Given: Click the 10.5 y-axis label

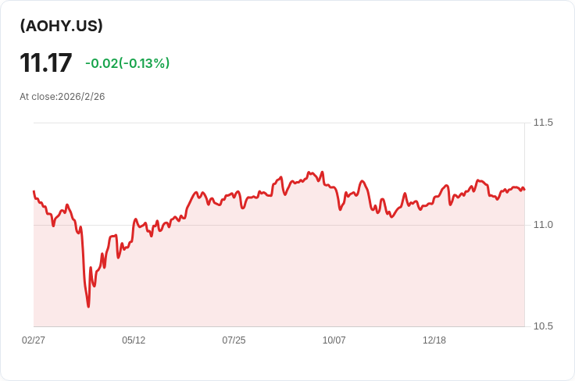Looking at the screenshot, I should point(543,326).
